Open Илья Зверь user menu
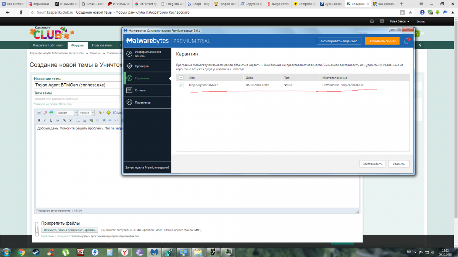 400,22
